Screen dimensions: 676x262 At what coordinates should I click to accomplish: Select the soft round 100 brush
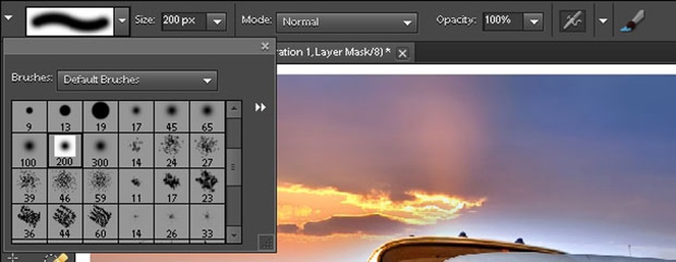point(29,150)
